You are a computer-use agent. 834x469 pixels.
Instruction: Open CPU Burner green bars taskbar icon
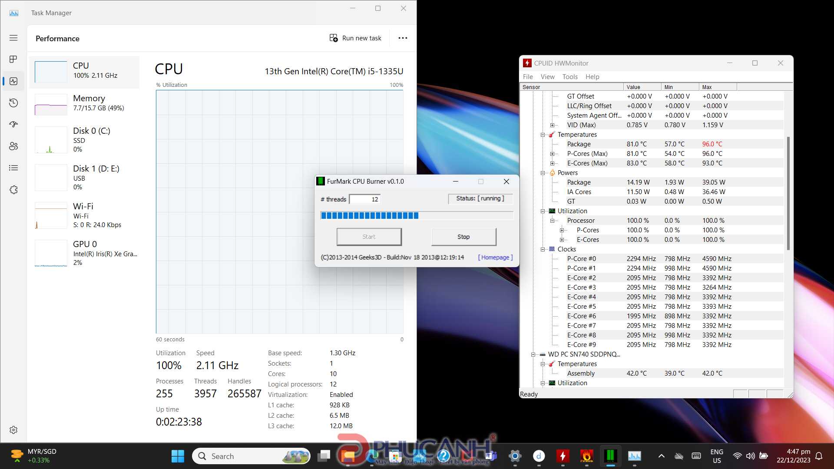(x=610, y=456)
